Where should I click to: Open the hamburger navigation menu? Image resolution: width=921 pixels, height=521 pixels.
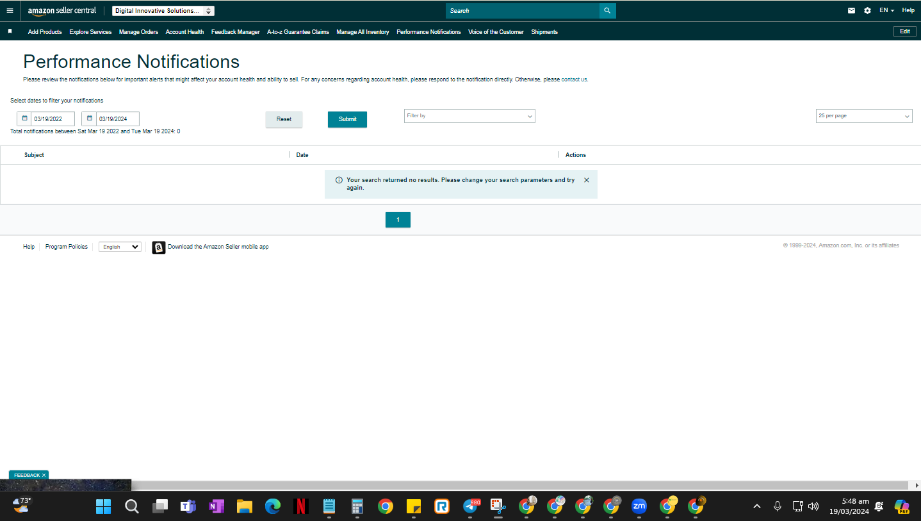click(10, 11)
